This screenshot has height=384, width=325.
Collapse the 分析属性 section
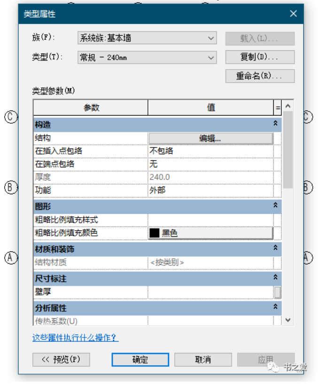[x=275, y=306]
